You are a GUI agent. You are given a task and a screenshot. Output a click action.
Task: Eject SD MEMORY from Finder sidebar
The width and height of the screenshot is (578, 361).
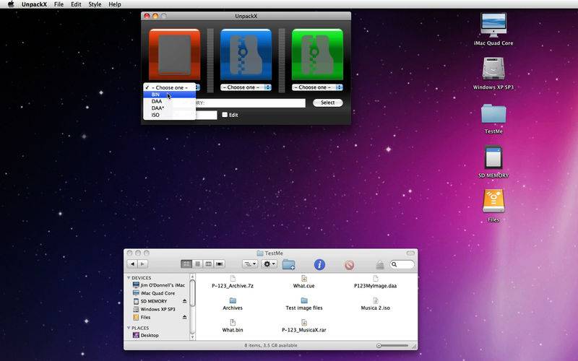coord(185,301)
